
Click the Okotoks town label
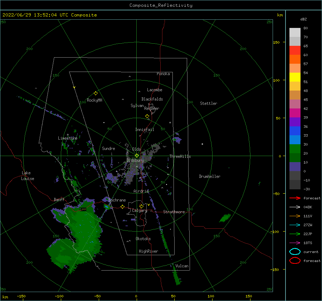[x=143, y=239]
